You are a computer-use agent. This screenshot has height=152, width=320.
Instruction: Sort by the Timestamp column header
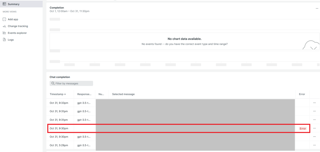click(58, 94)
